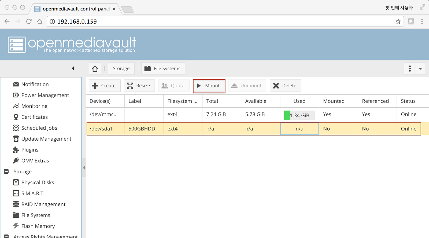Sort by the Device(s) column header
The image size is (429, 238).
click(x=105, y=101)
